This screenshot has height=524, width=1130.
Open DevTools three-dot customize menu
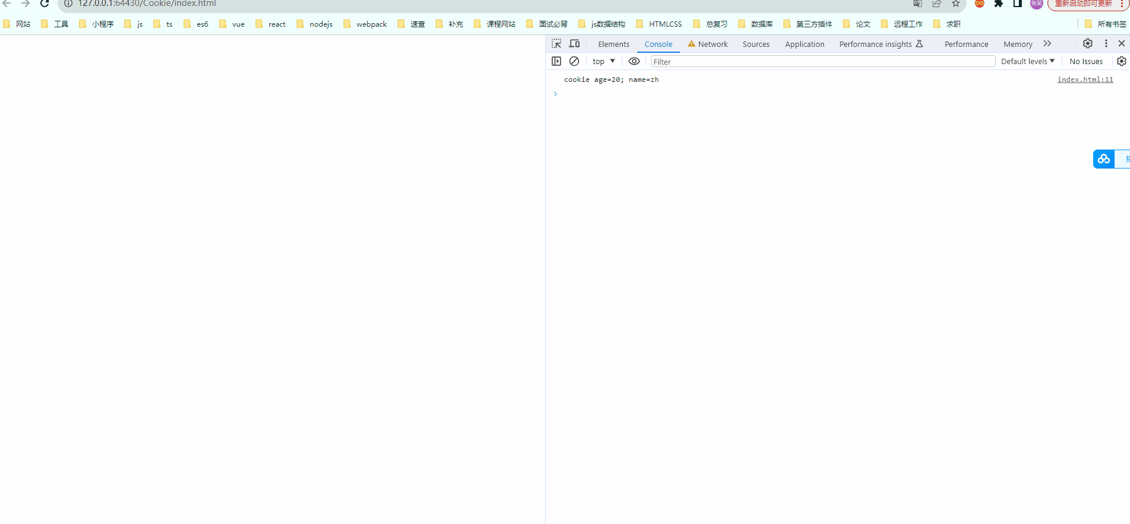click(1106, 43)
